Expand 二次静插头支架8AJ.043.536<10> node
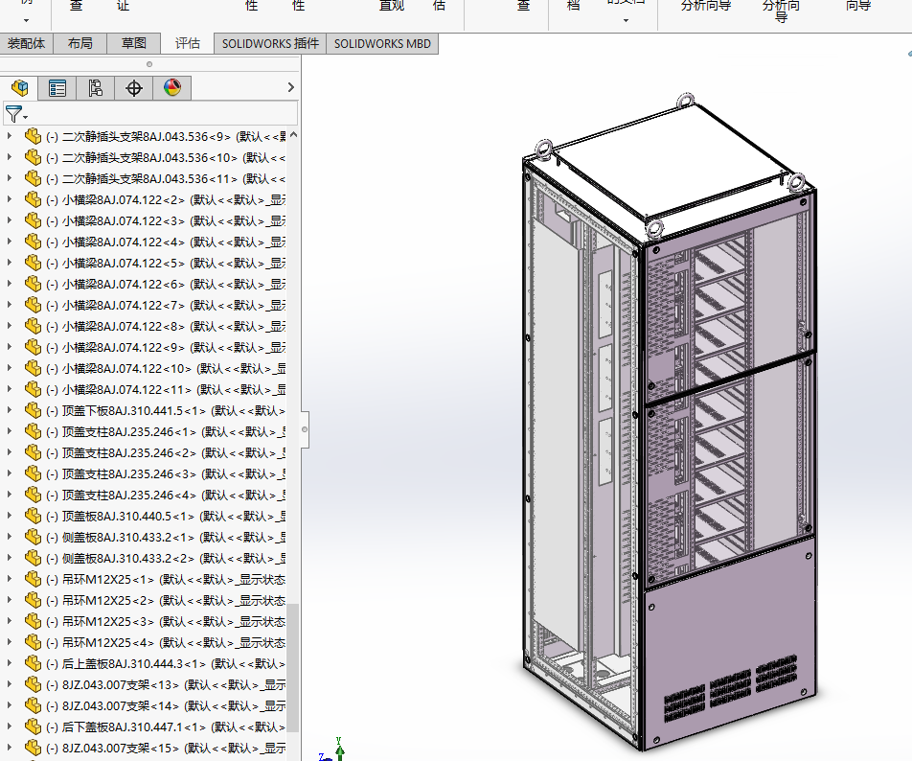This screenshot has width=912, height=761. [x=9, y=157]
